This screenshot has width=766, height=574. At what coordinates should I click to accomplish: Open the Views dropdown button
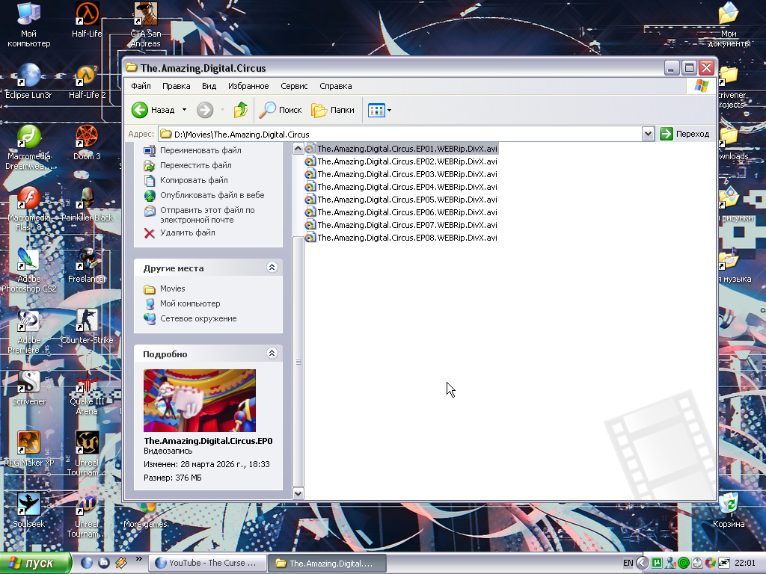pyautogui.click(x=379, y=110)
